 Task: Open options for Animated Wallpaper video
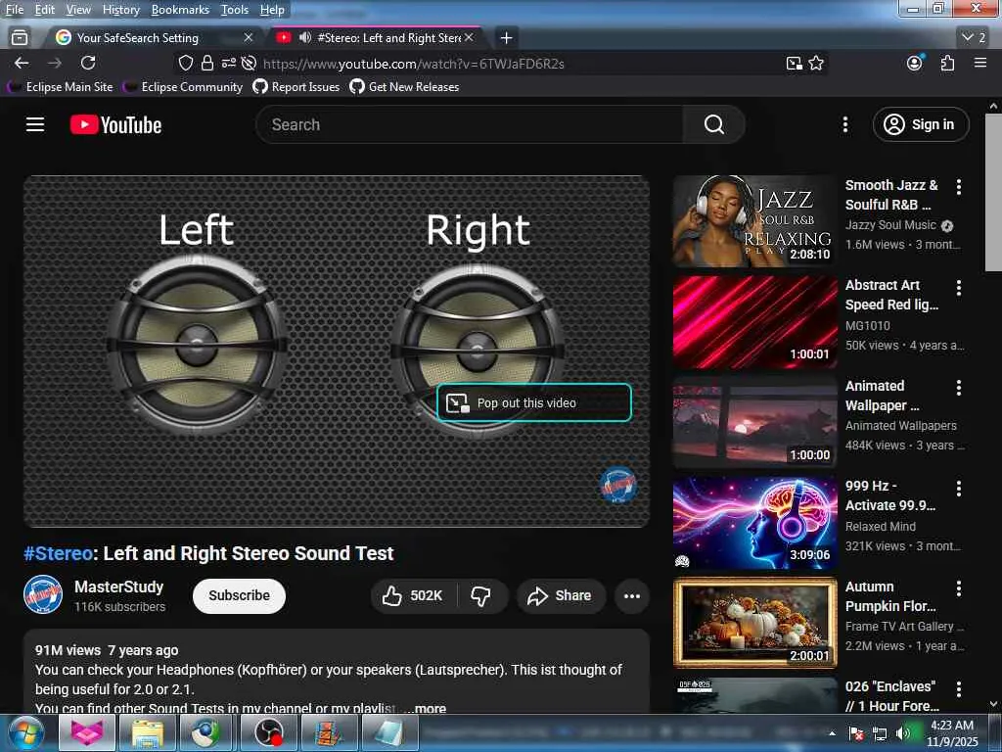959,388
